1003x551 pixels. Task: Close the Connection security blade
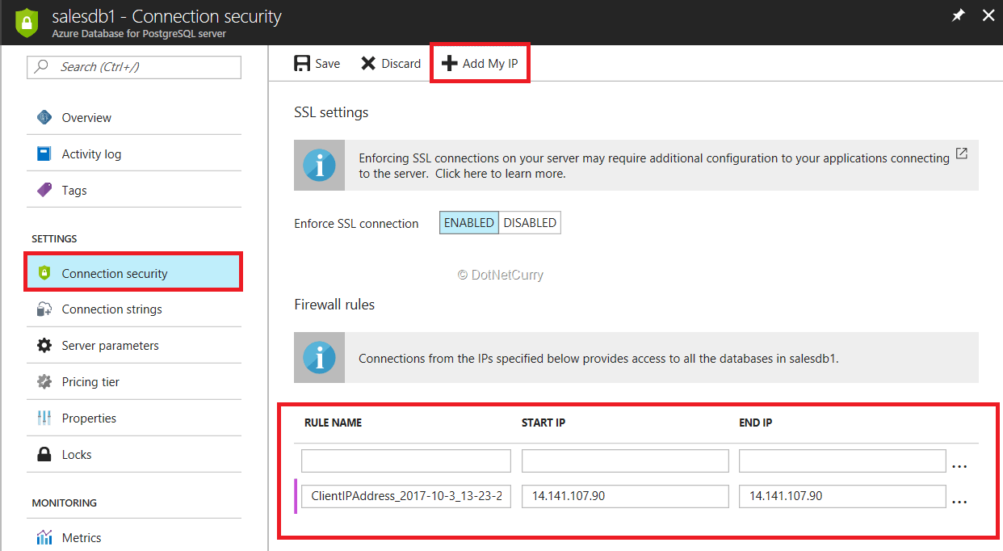(x=988, y=15)
